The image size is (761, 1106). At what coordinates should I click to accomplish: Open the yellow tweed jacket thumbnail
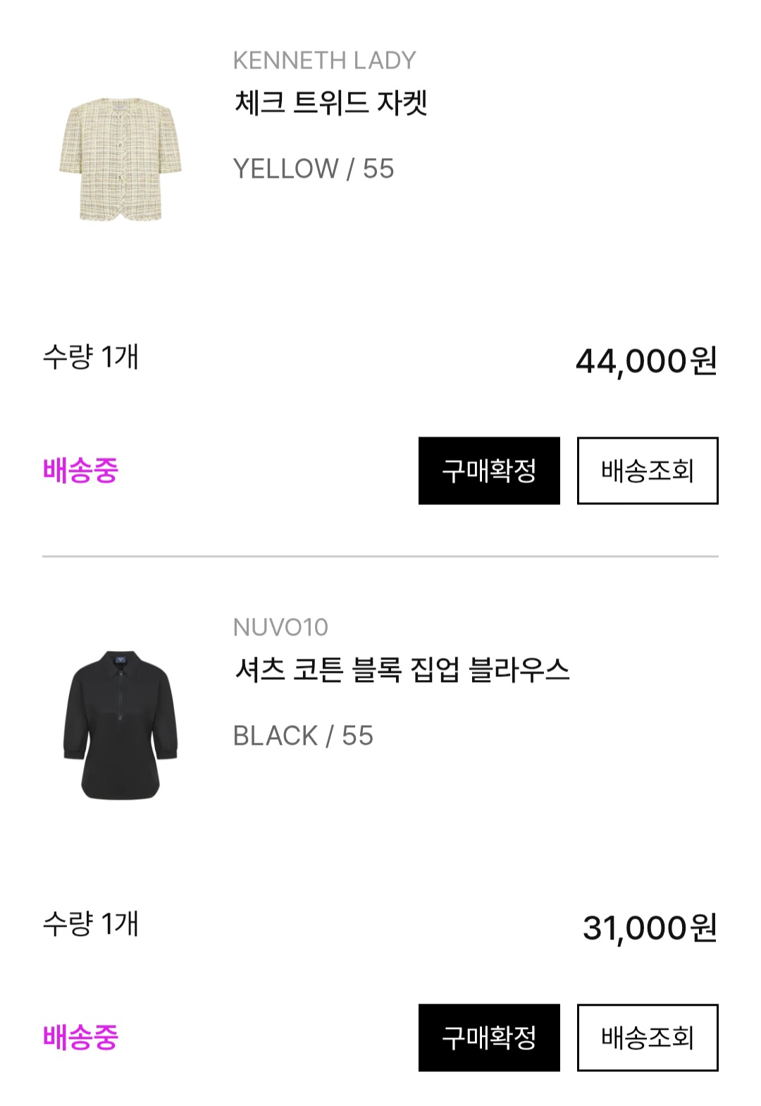(120, 159)
